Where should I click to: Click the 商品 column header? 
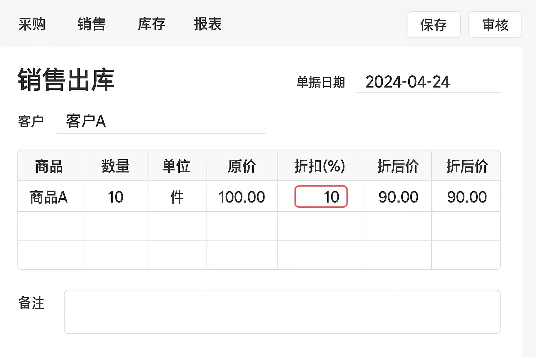pyautogui.click(x=49, y=166)
